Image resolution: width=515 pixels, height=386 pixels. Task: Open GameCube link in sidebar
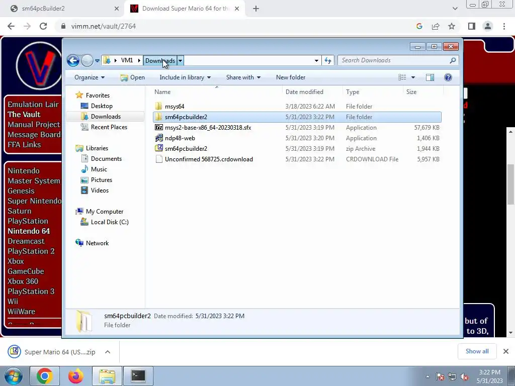click(26, 271)
